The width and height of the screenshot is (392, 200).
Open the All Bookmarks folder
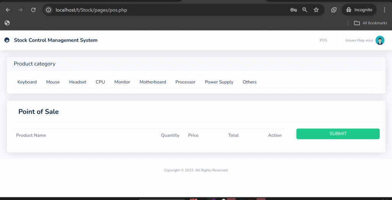(371, 23)
